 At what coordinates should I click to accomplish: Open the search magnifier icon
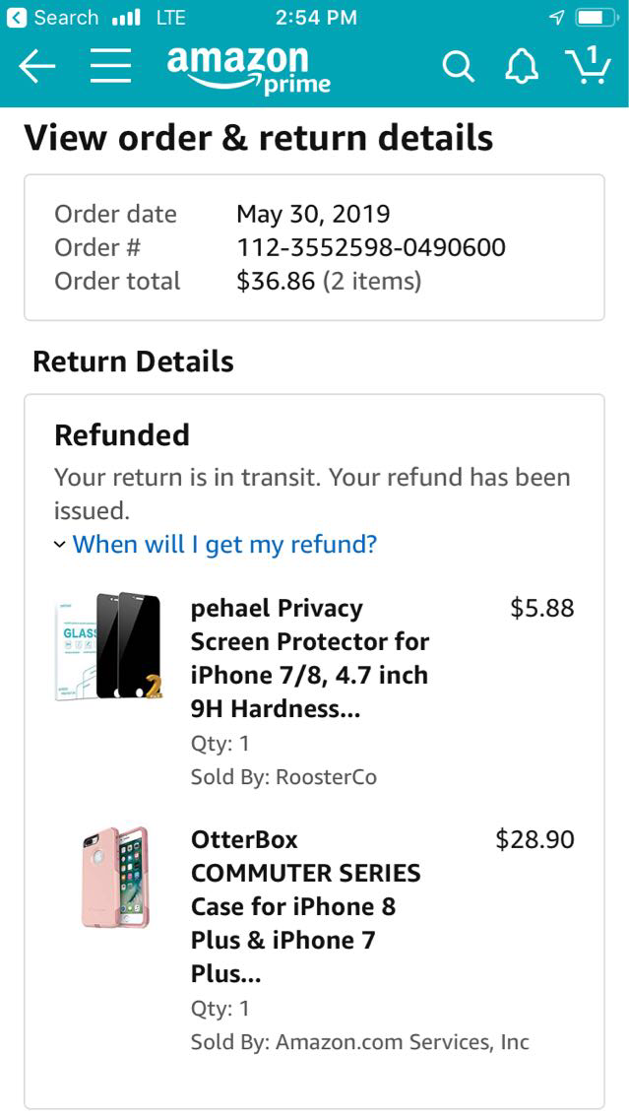point(457,67)
